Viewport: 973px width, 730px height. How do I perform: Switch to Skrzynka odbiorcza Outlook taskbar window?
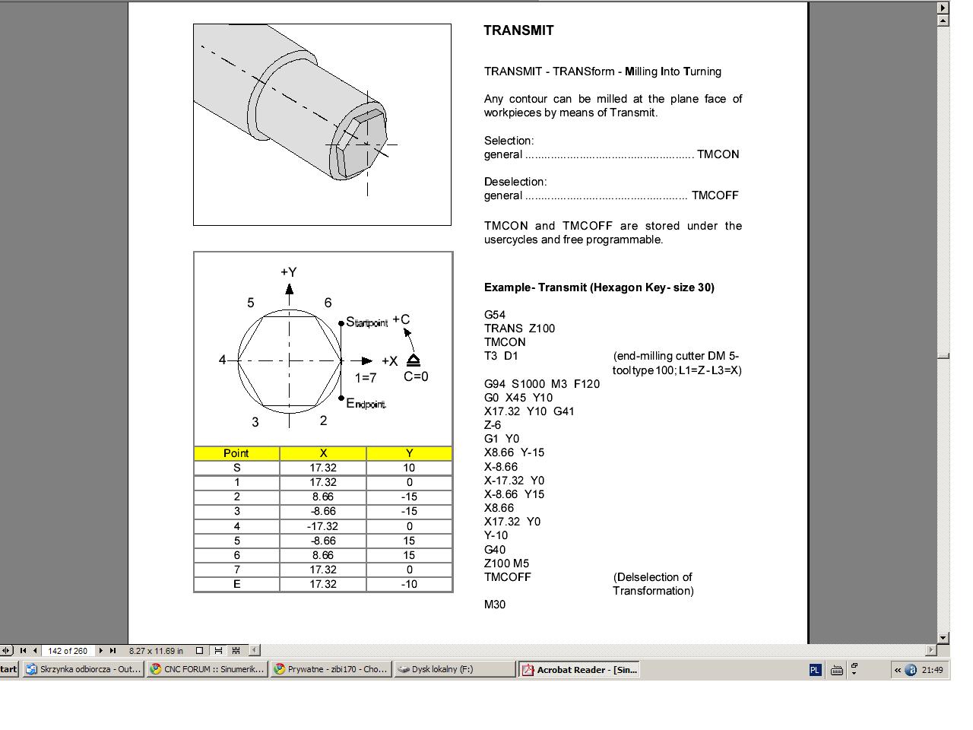pos(83,669)
